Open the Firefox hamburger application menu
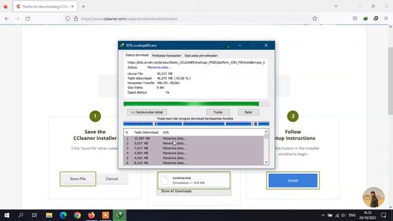Image resolution: width=393 pixels, height=221 pixels. (x=386, y=18)
